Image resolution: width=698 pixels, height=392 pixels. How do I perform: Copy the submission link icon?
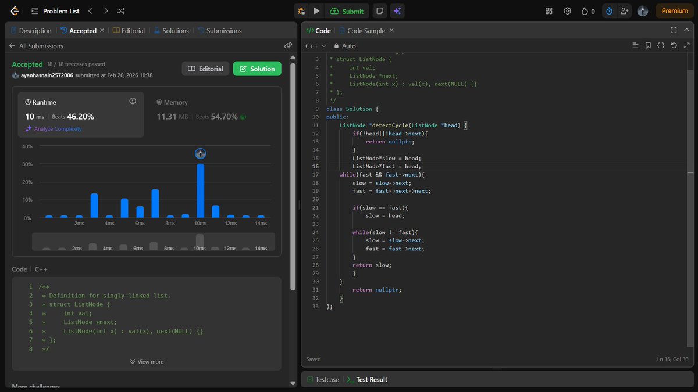pyautogui.click(x=288, y=45)
